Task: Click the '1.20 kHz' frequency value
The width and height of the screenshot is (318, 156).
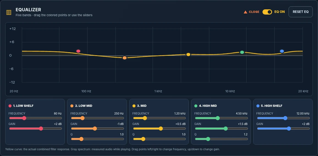Action: click(180, 113)
